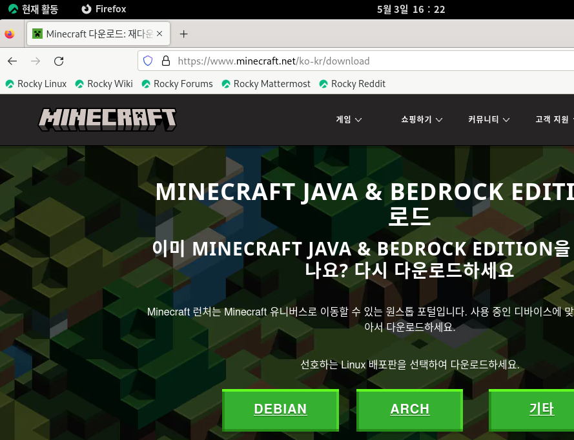
Task: Download the DEBIAN launcher package
Action: pyautogui.click(x=280, y=410)
